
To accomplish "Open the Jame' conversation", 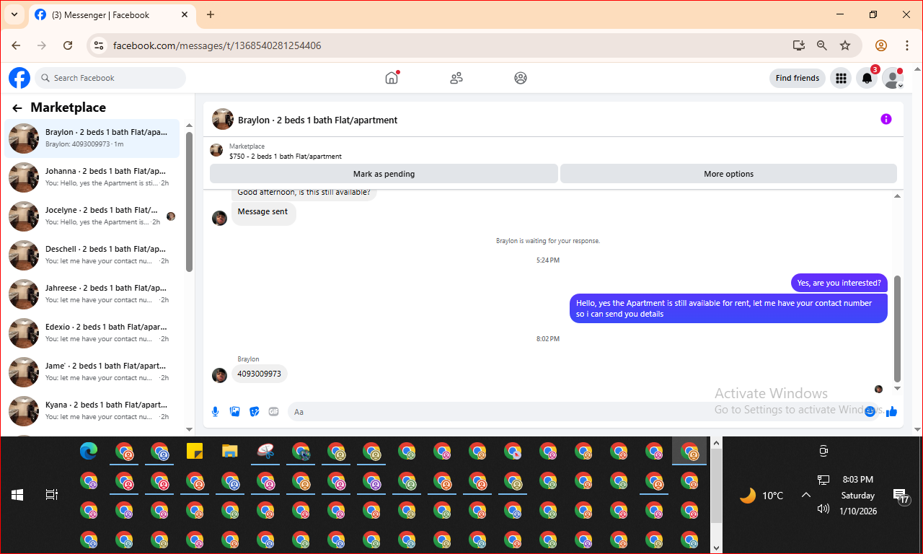I will click(x=92, y=371).
